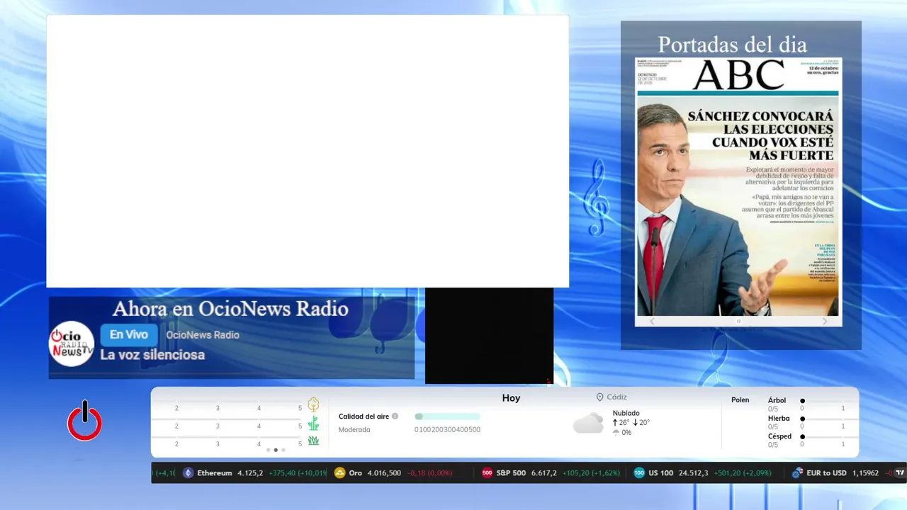Go to the previous newspaper cover
The image size is (907, 510).
[652, 322]
